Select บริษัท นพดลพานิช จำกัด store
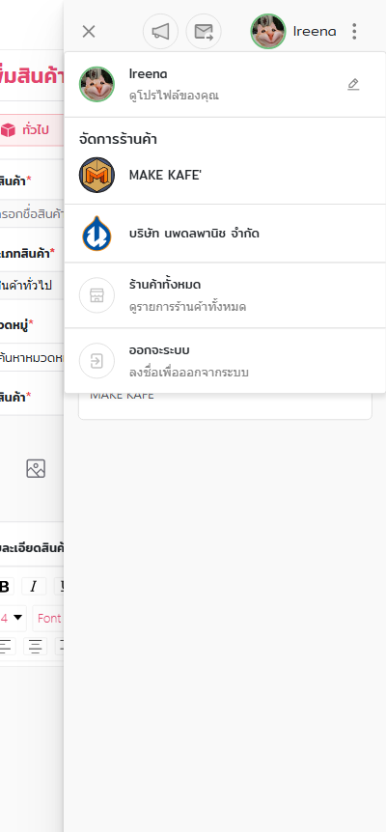This screenshot has width=386, height=832. tap(225, 234)
